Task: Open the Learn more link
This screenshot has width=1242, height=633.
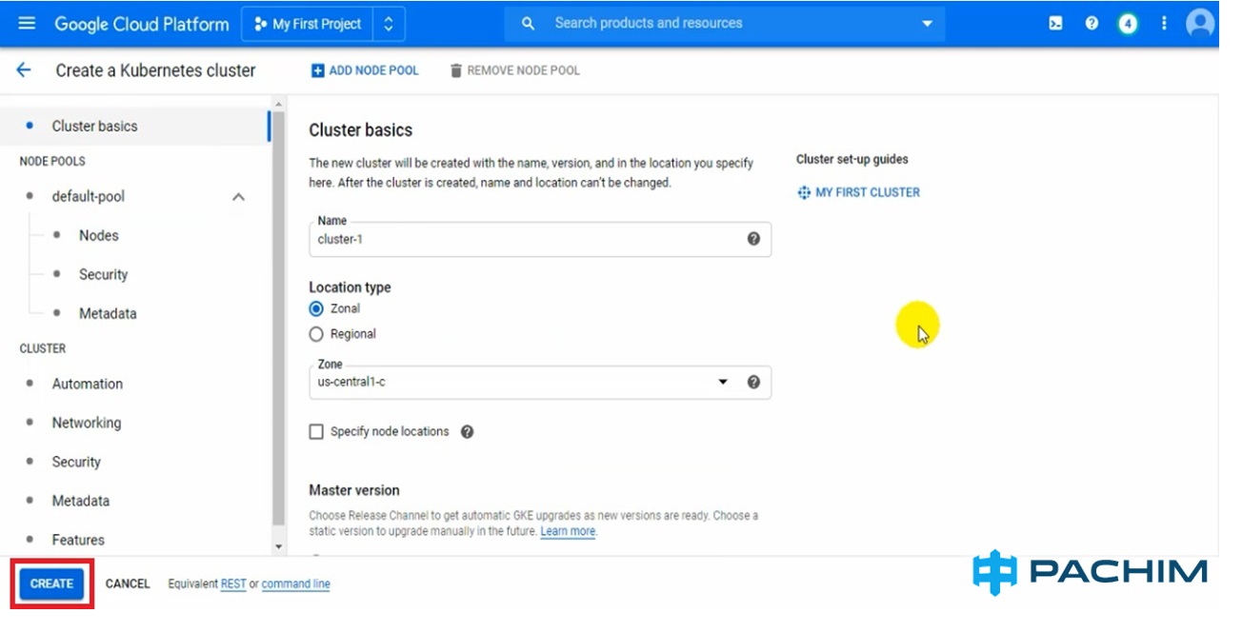Action: [568, 531]
